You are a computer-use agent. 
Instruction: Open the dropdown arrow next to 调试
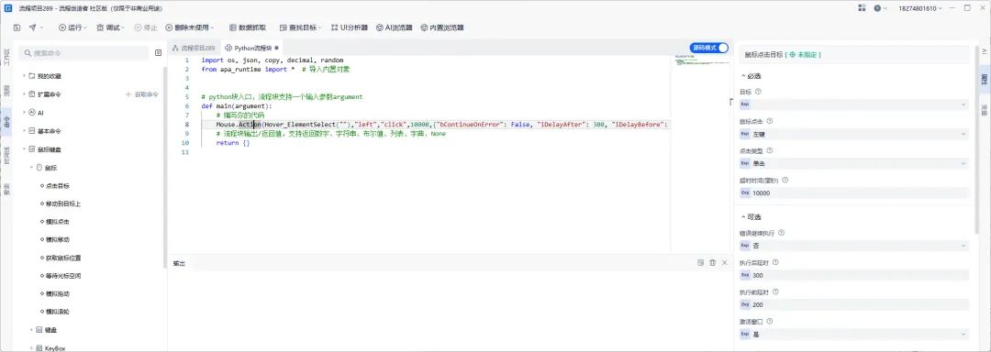click(x=123, y=27)
